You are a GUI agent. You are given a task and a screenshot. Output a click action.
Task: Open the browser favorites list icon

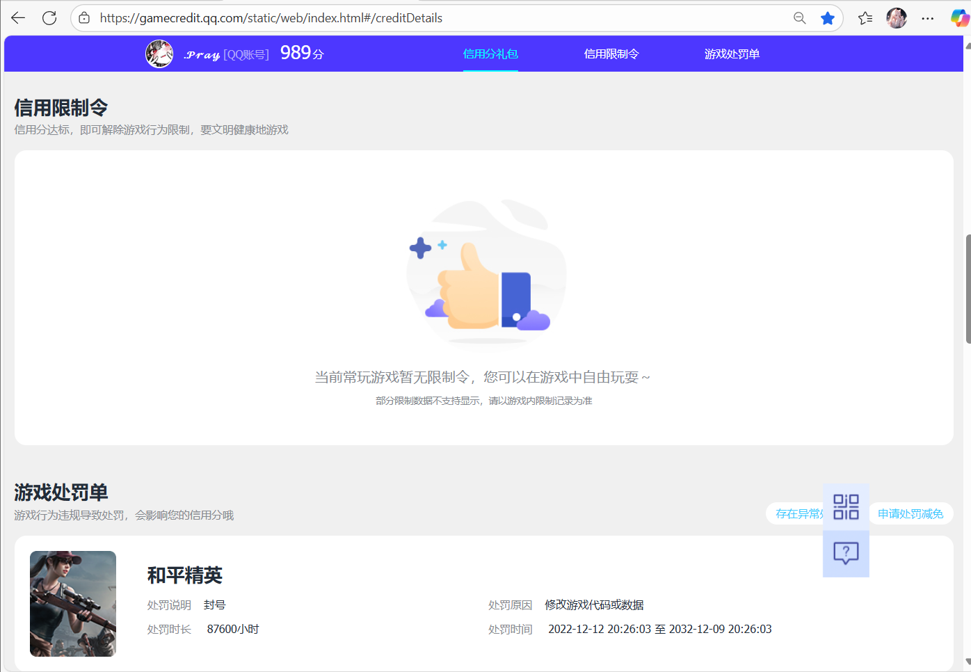865,18
